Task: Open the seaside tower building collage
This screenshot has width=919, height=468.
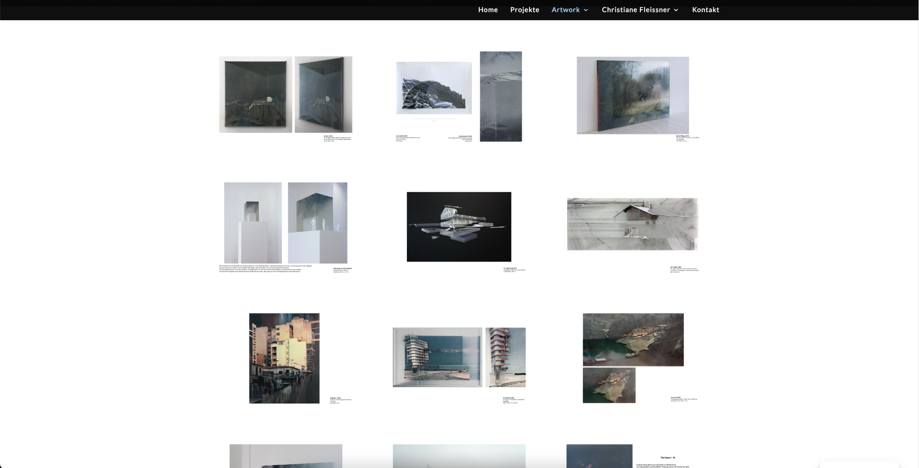Action: 459,357
